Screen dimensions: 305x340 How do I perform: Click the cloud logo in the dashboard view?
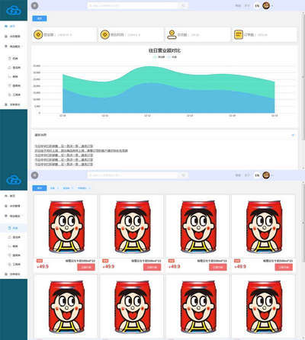click(14, 11)
